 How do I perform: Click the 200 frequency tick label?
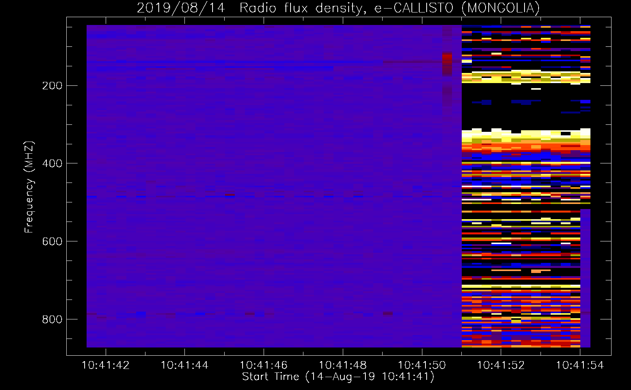coord(52,85)
